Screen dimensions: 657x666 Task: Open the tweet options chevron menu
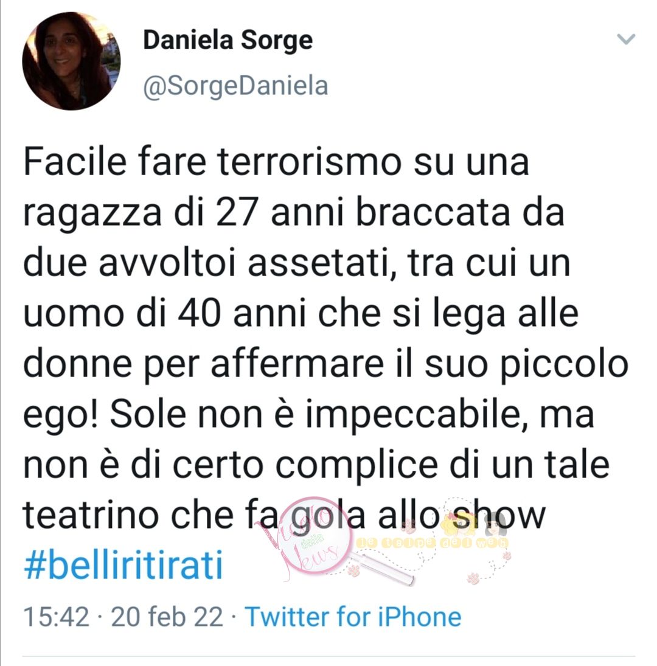(x=625, y=39)
